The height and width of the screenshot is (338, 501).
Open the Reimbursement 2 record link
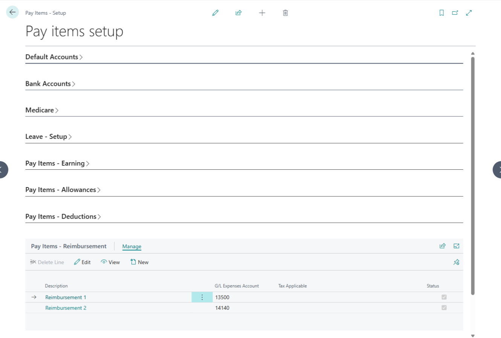click(66, 308)
